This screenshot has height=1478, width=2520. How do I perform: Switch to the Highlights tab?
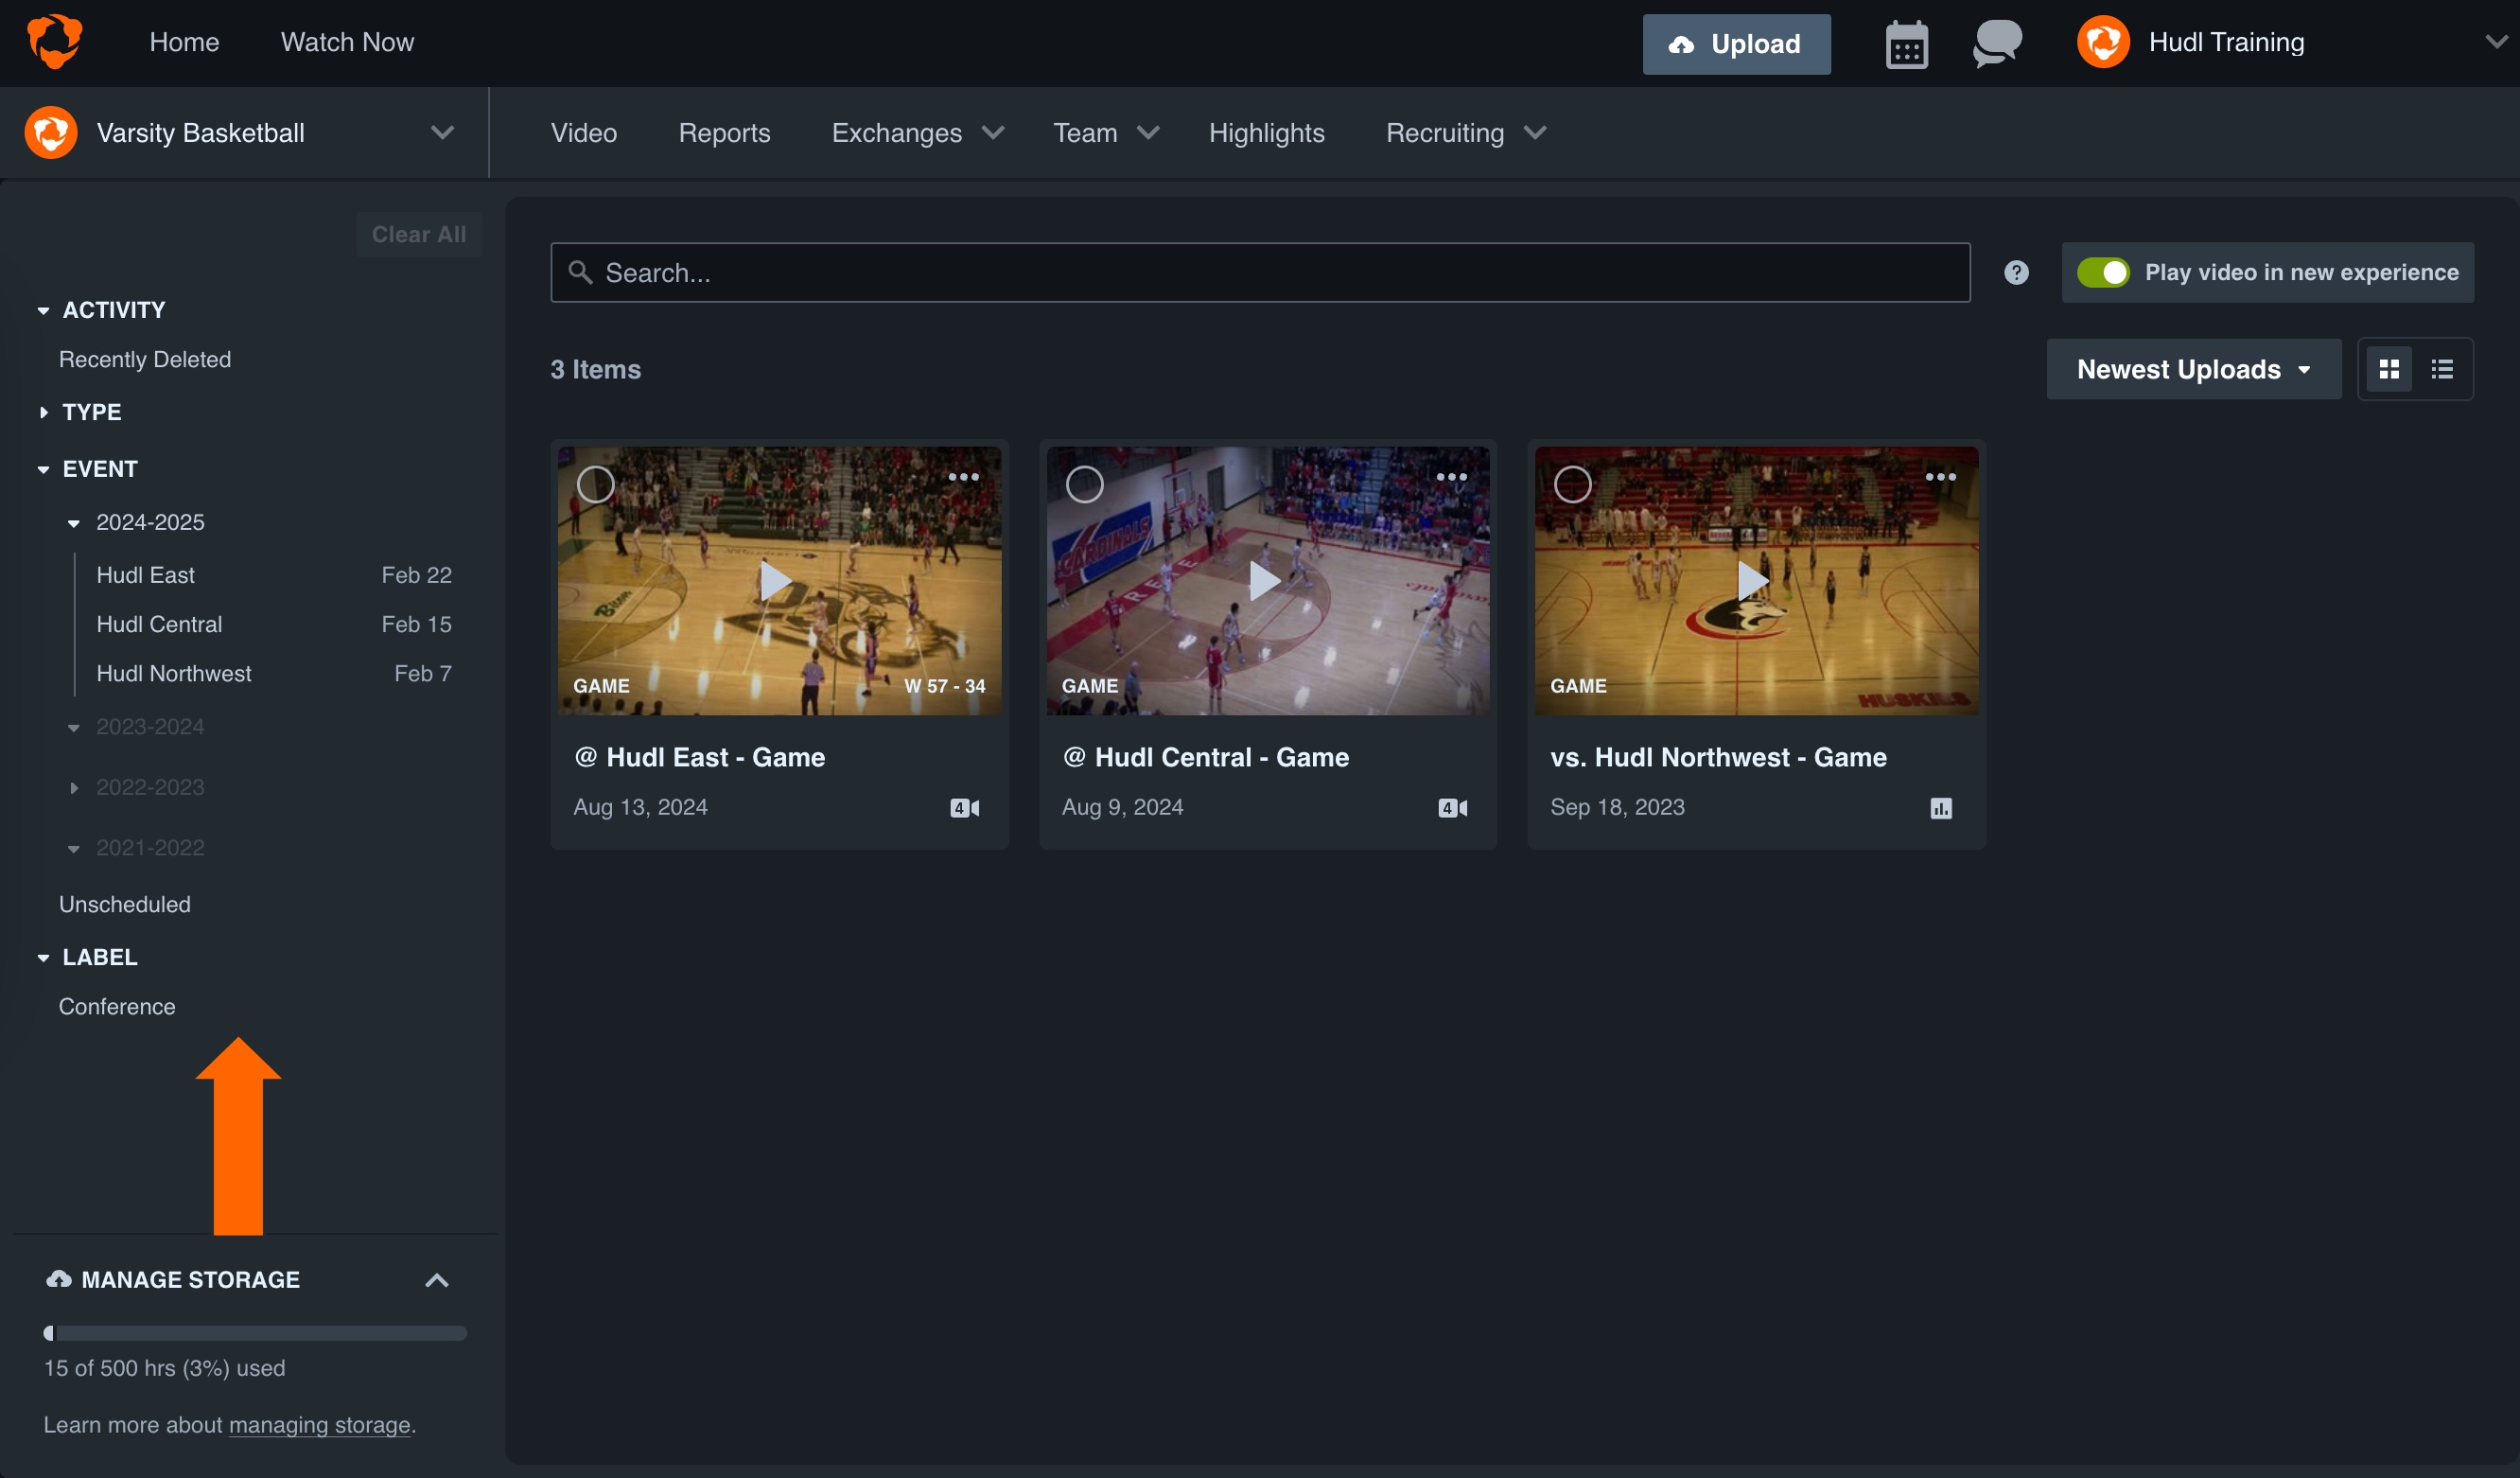coord(1266,132)
